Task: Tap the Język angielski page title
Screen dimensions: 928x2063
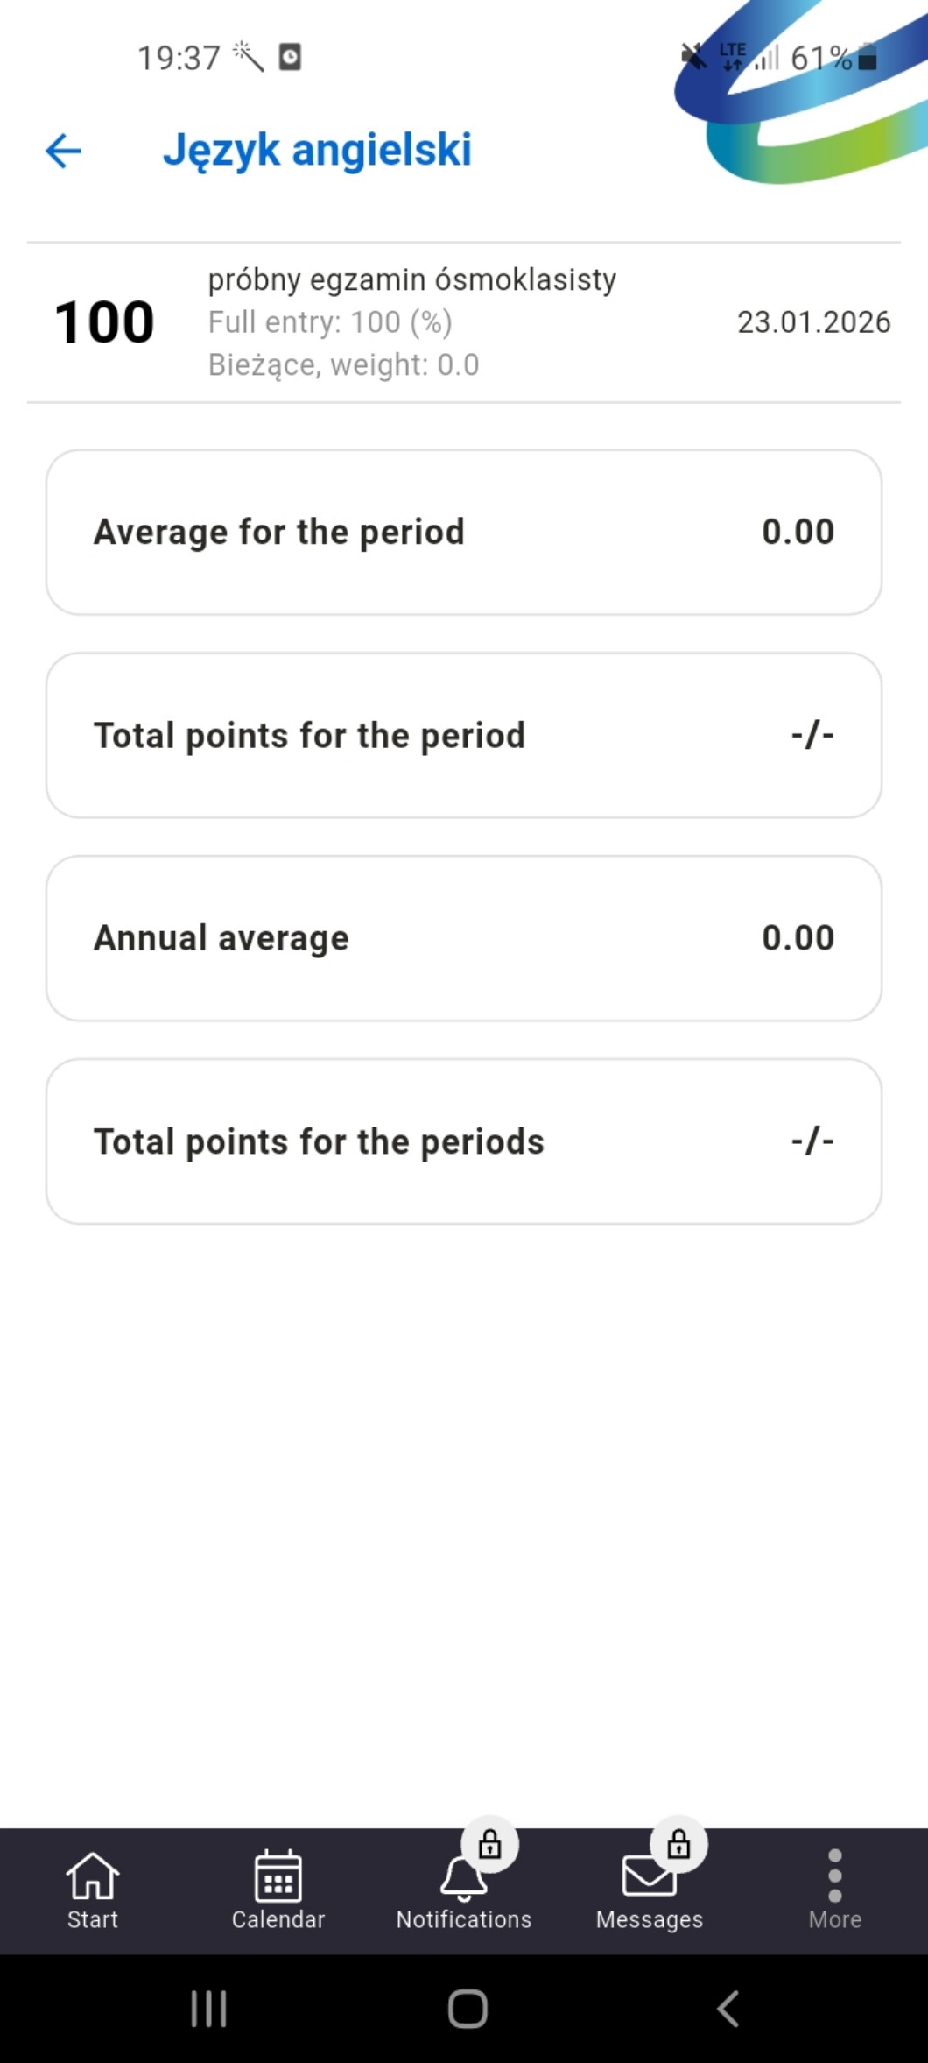Action: click(x=317, y=150)
